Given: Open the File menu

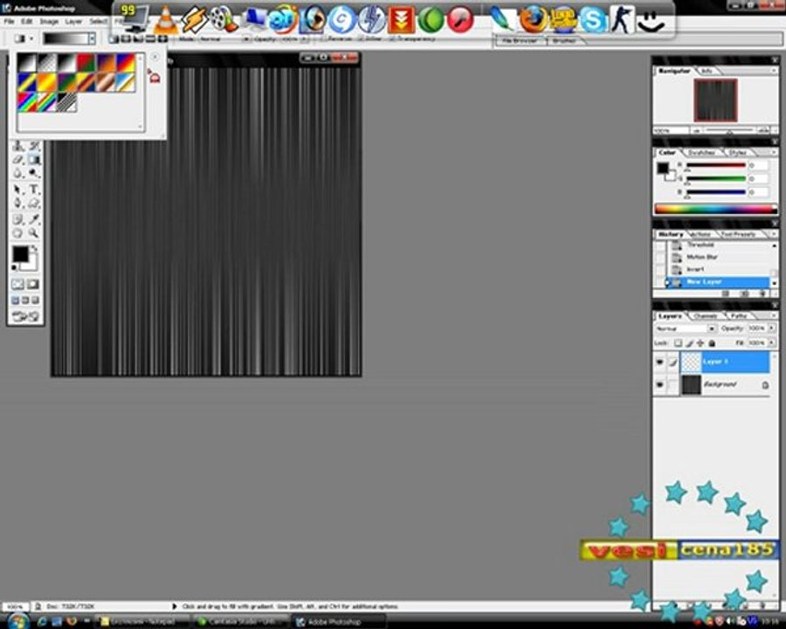Looking at the screenshot, I should (x=9, y=21).
